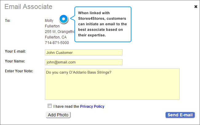Click the Your E-mail label
The image size is (200, 125).
[x=15, y=51]
